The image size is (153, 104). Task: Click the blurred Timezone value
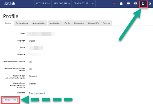tap(35, 55)
